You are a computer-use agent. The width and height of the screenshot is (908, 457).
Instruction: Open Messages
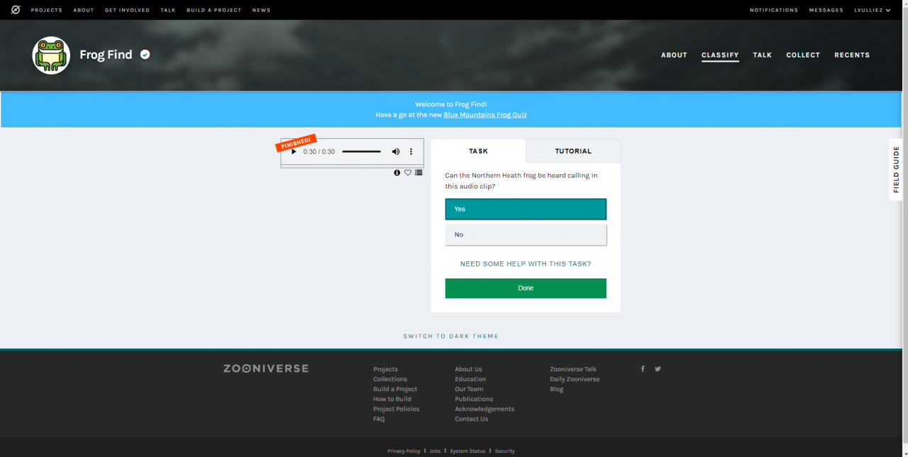click(826, 10)
